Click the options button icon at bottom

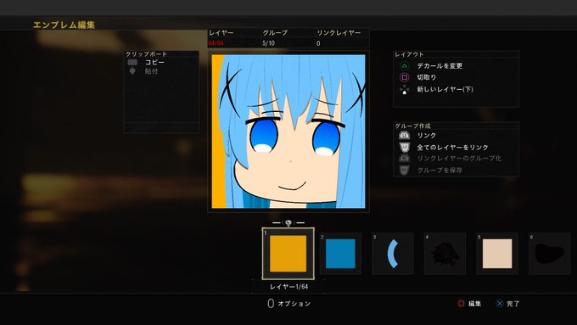click(x=271, y=303)
